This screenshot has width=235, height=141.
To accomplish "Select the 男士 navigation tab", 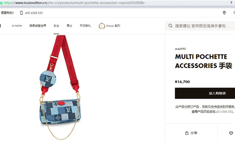I will point(69,26).
